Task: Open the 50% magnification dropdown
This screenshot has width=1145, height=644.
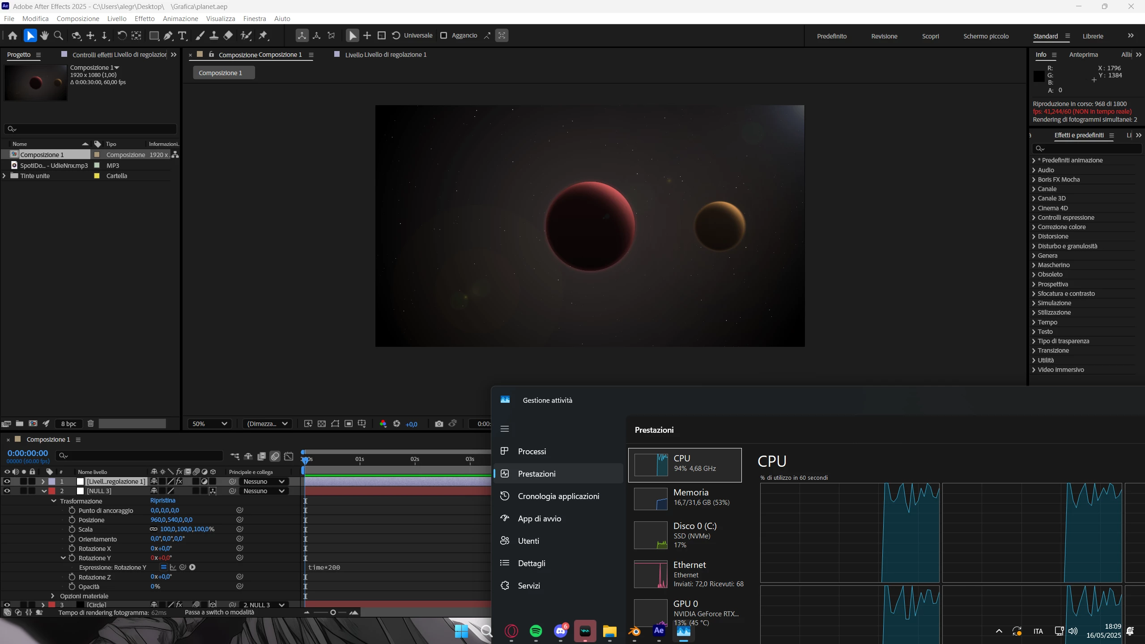Action: [209, 424]
